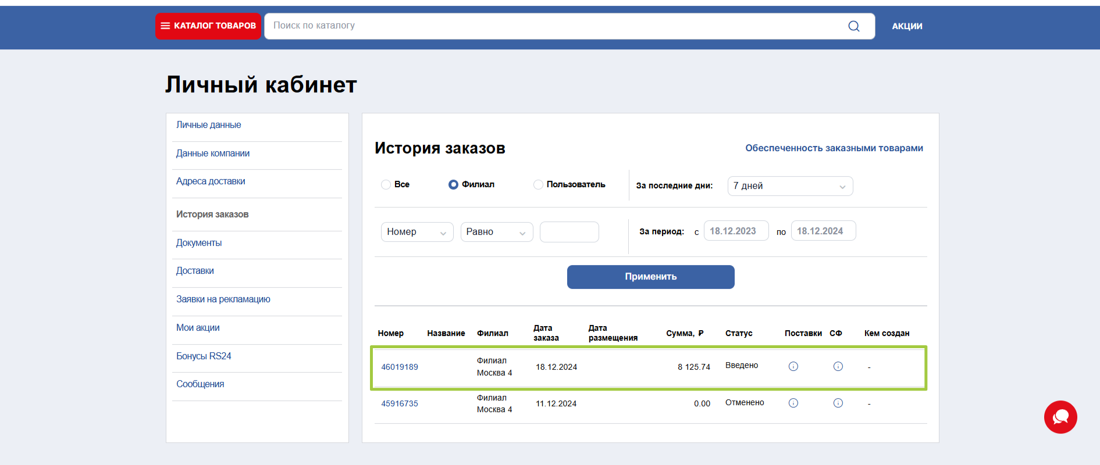Click СФ info icon for order 46019189
The image size is (1100, 465).
pyautogui.click(x=838, y=366)
